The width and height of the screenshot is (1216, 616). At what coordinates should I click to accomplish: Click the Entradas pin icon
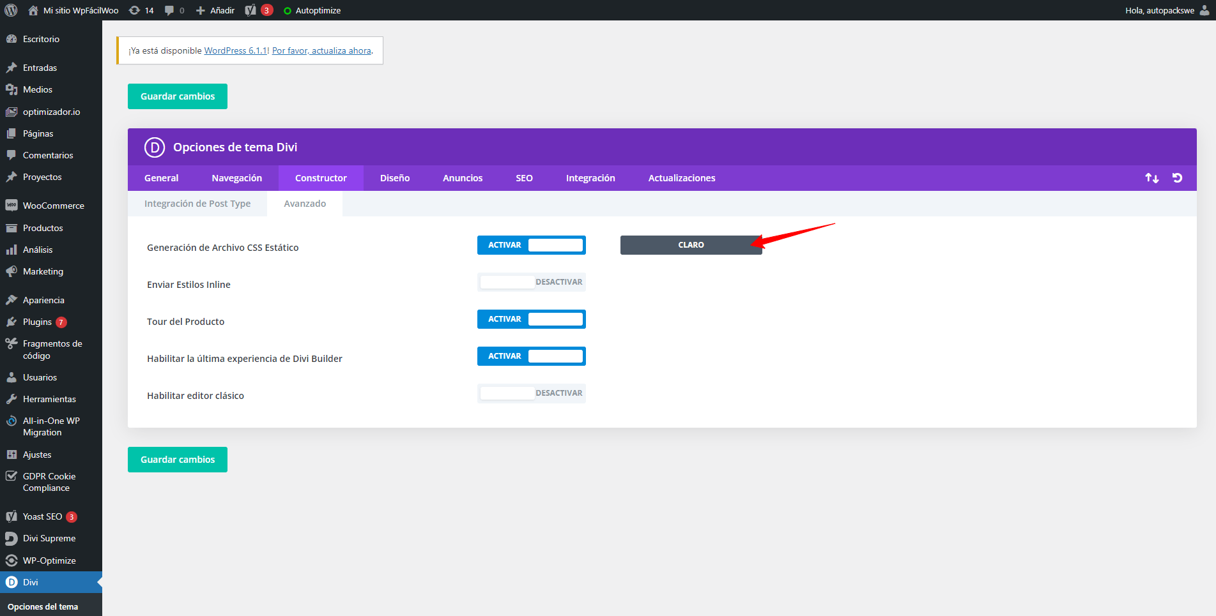click(x=12, y=68)
